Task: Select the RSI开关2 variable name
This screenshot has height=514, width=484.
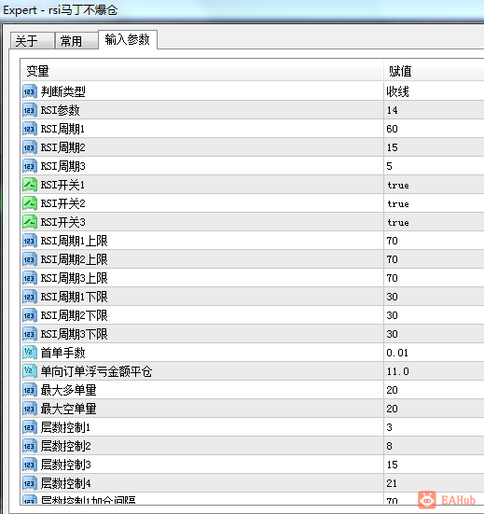Action: click(x=62, y=203)
